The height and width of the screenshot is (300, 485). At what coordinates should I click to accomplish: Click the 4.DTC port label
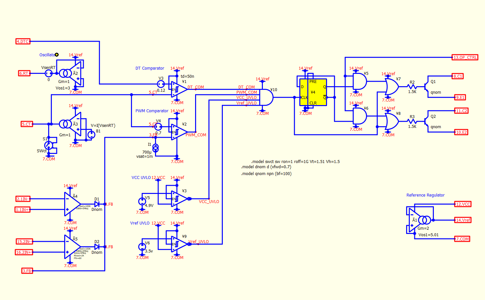23,41
